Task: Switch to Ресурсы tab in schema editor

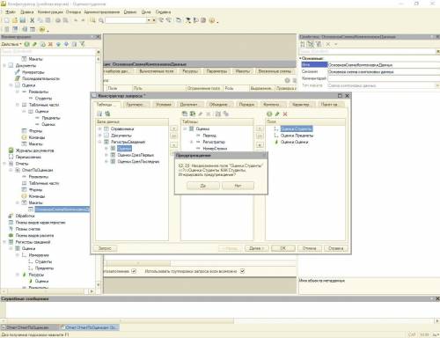Action: coord(190,71)
